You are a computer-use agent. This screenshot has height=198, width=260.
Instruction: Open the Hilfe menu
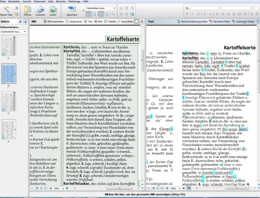tap(85, 1)
